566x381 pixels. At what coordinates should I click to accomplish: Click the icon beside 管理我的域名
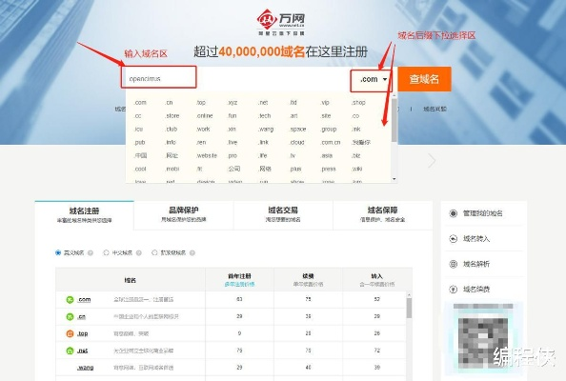pos(453,213)
